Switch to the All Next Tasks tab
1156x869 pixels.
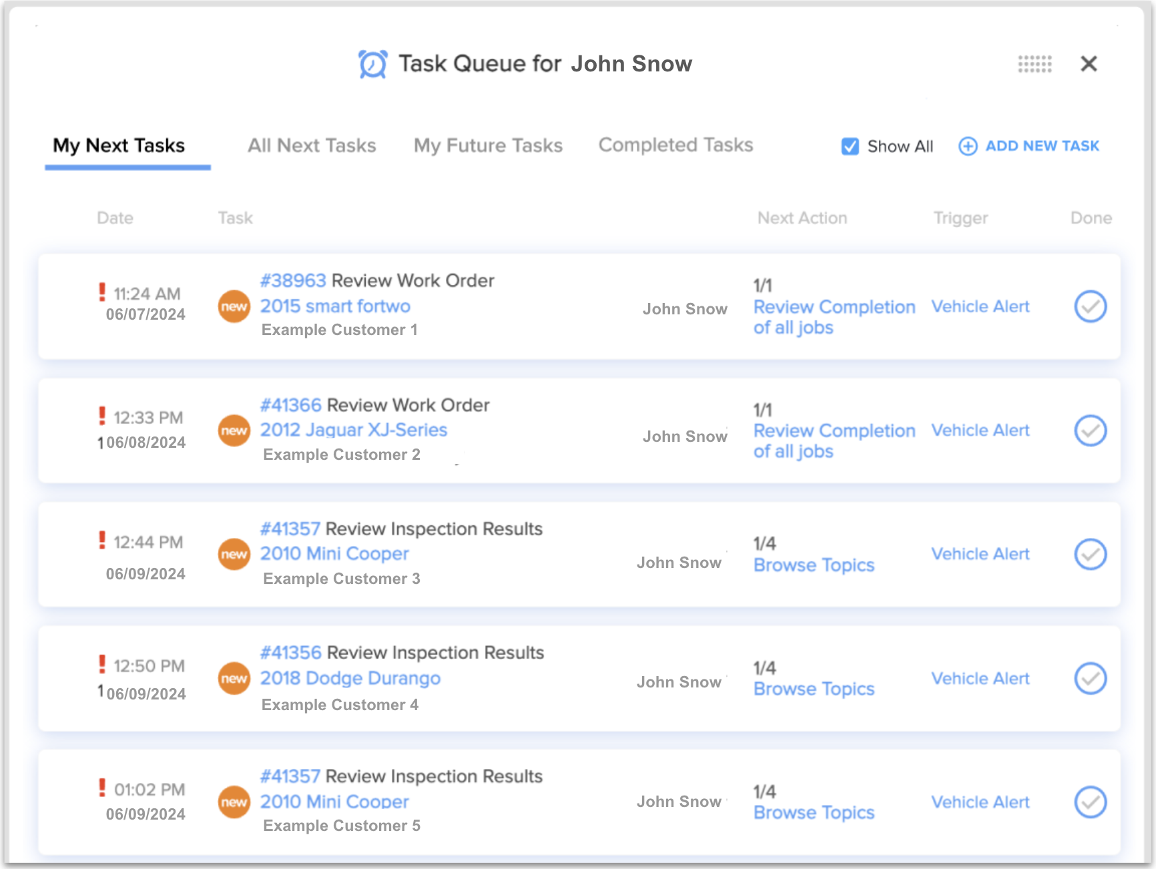pyautogui.click(x=312, y=146)
